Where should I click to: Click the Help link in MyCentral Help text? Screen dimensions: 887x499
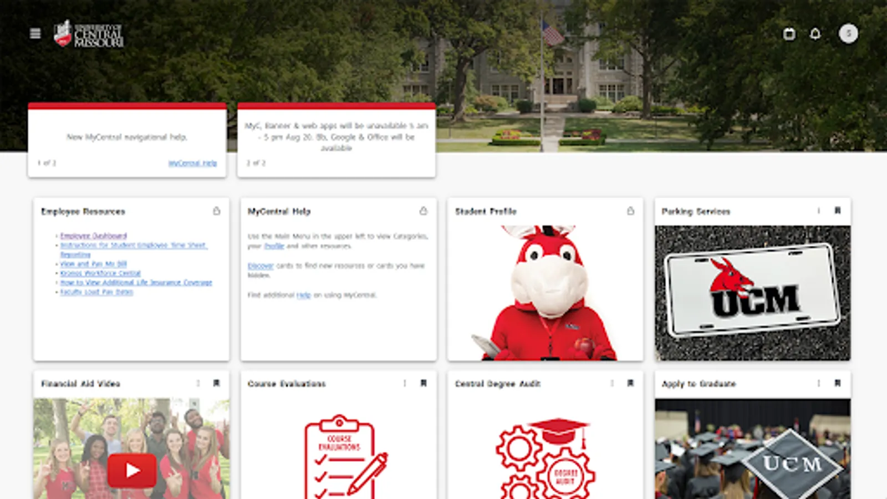[x=303, y=295]
